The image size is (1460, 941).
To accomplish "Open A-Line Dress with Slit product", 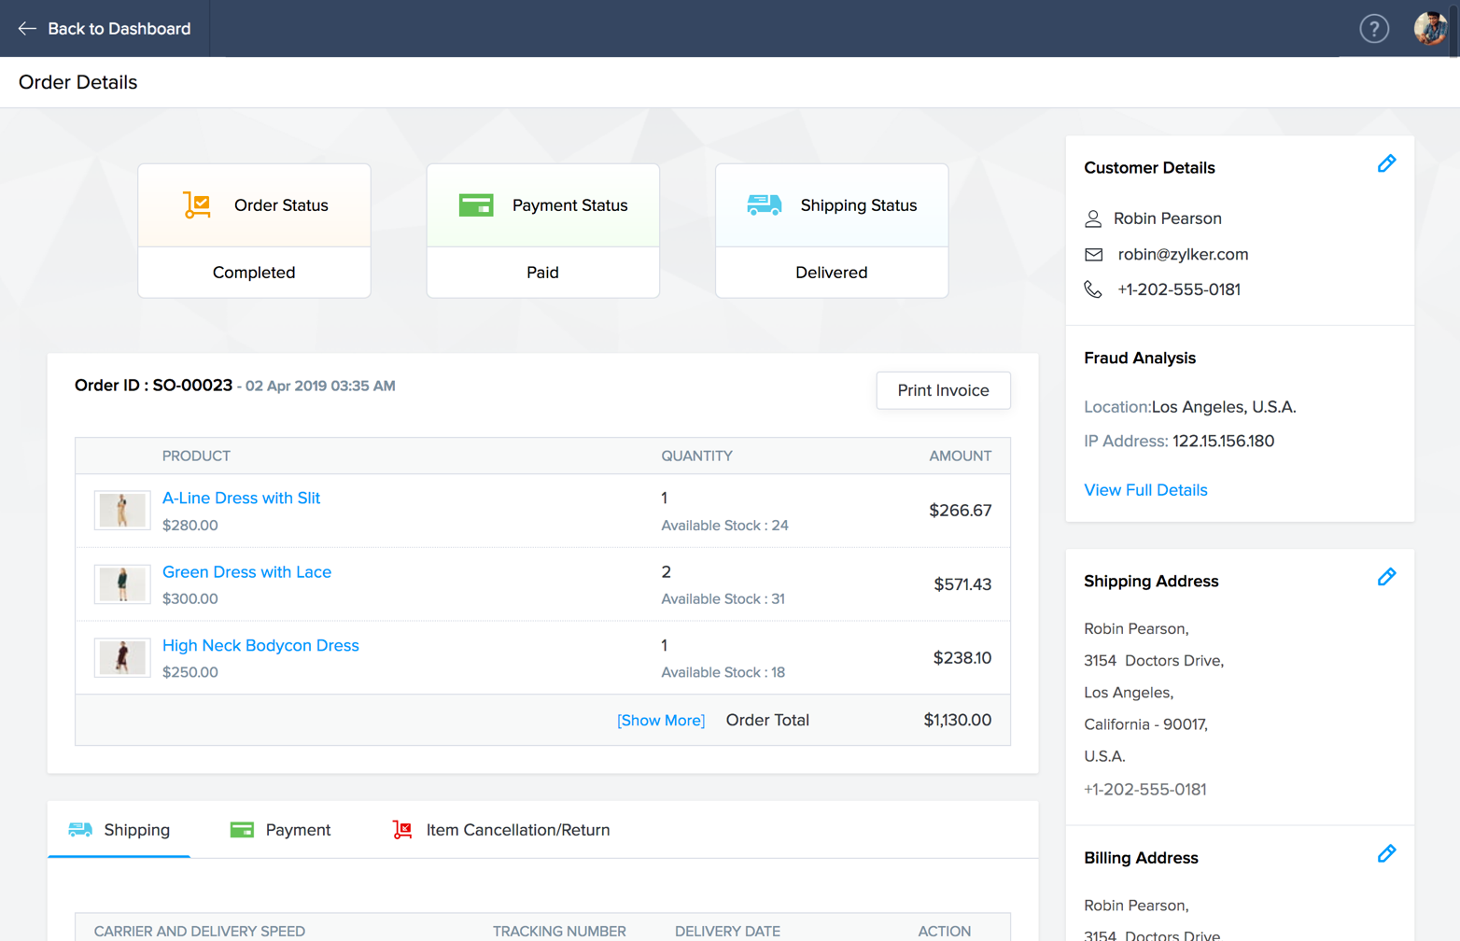I will 241,499.
